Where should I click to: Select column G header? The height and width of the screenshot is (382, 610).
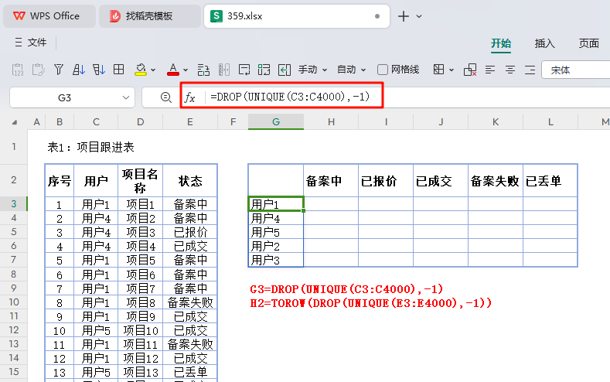(x=276, y=121)
